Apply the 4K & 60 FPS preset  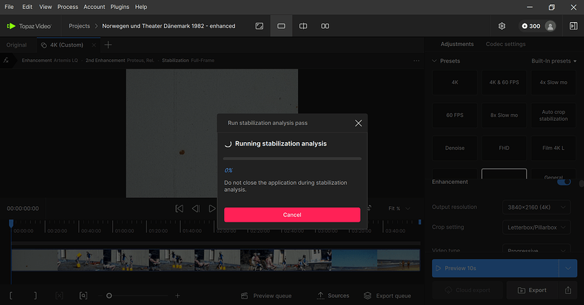pyautogui.click(x=504, y=82)
